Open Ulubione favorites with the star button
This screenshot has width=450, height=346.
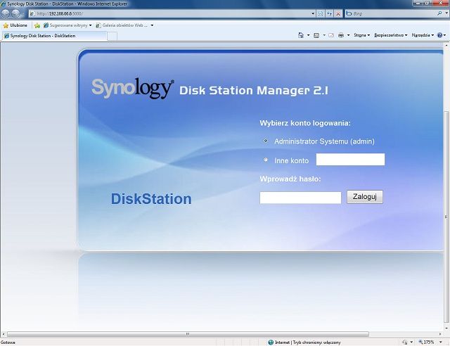click(15, 25)
